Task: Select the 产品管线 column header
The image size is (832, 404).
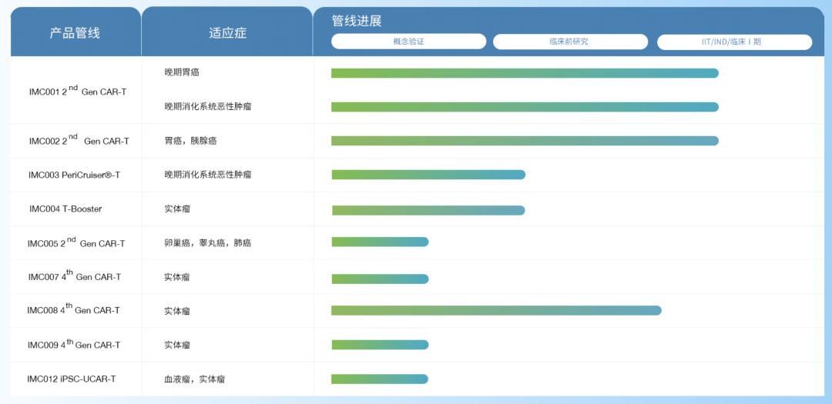Action: (x=75, y=33)
